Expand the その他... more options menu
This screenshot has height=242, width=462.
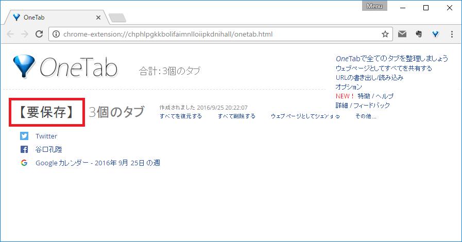tap(366, 116)
